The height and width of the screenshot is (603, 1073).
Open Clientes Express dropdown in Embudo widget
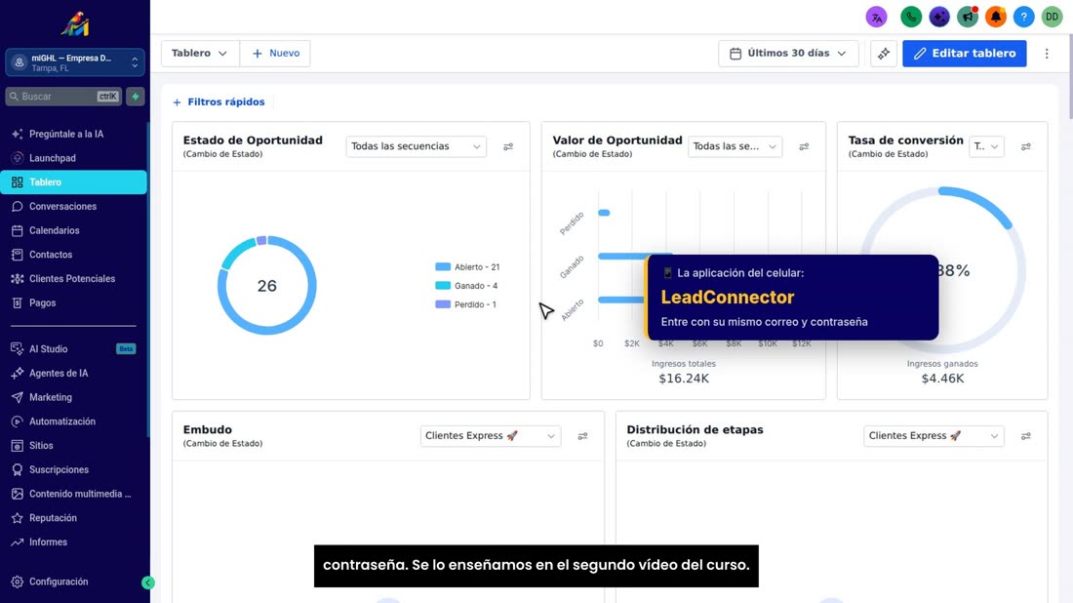pyautogui.click(x=490, y=436)
